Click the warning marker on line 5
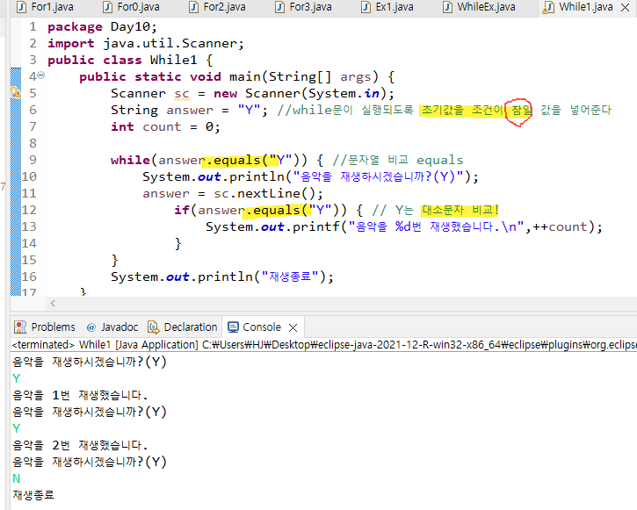Viewport: 637px width, 510px height. tap(16, 92)
